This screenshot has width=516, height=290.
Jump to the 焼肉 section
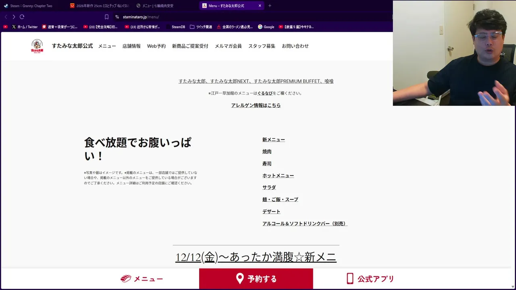[267, 151]
